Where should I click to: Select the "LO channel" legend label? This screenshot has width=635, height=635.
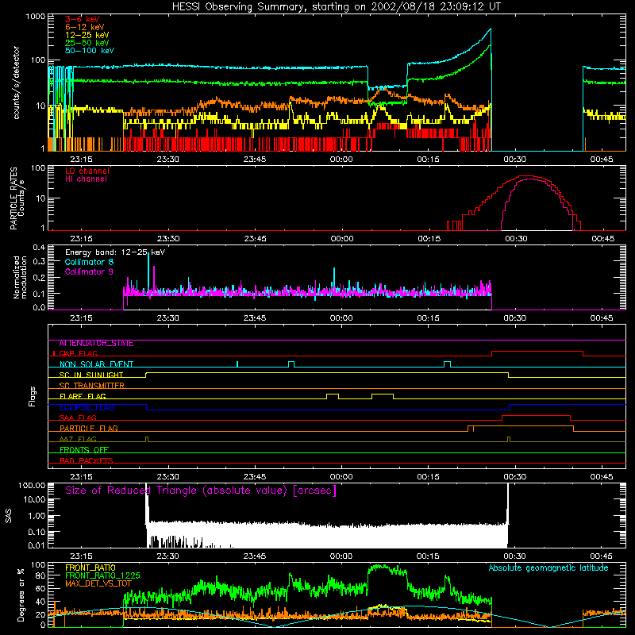87,171
